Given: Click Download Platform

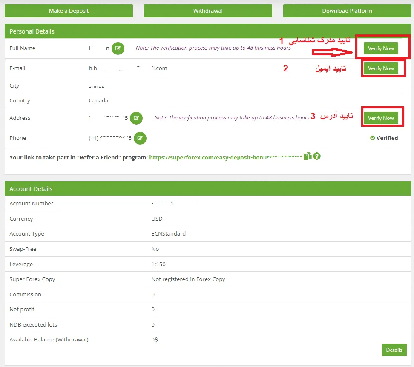Looking at the screenshot, I should tap(347, 11).
